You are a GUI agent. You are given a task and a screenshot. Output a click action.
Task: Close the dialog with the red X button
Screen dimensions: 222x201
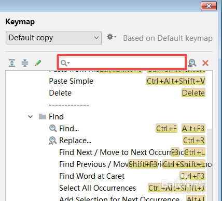(209, 6)
